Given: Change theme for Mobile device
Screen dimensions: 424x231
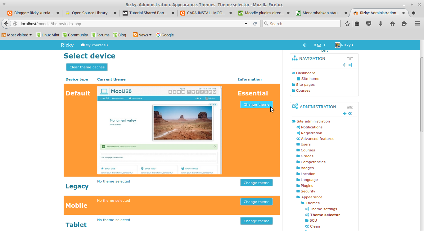Looking at the screenshot, I should point(256,202).
